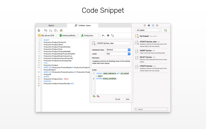The width and height of the screenshot is (206, 129).
Task: Open the info panel icon
Action: [145, 26]
